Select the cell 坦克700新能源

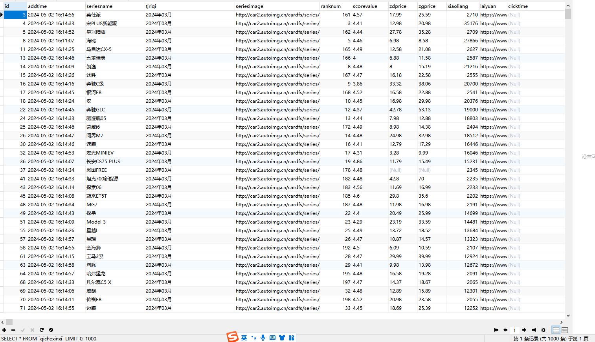point(115,179)
